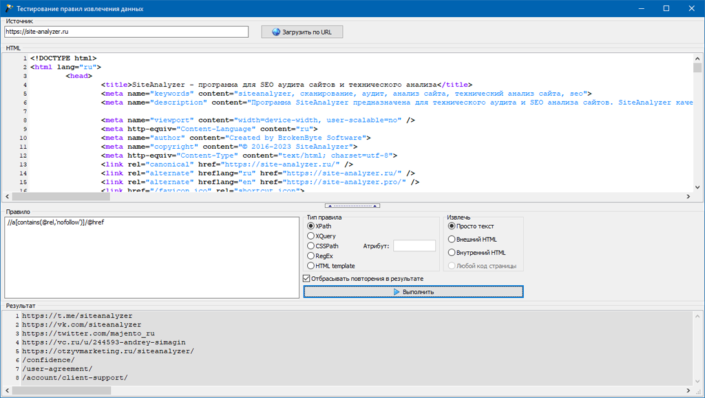Click the HTML panel horizontal scrollbar thumb
Viewport: 705px width, 398px height.
point(61,196)
